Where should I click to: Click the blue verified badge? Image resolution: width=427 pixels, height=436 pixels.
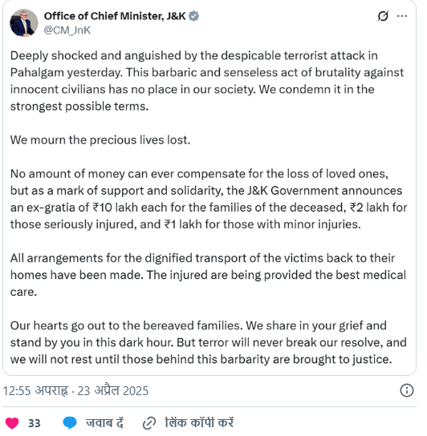pos(193,16)
